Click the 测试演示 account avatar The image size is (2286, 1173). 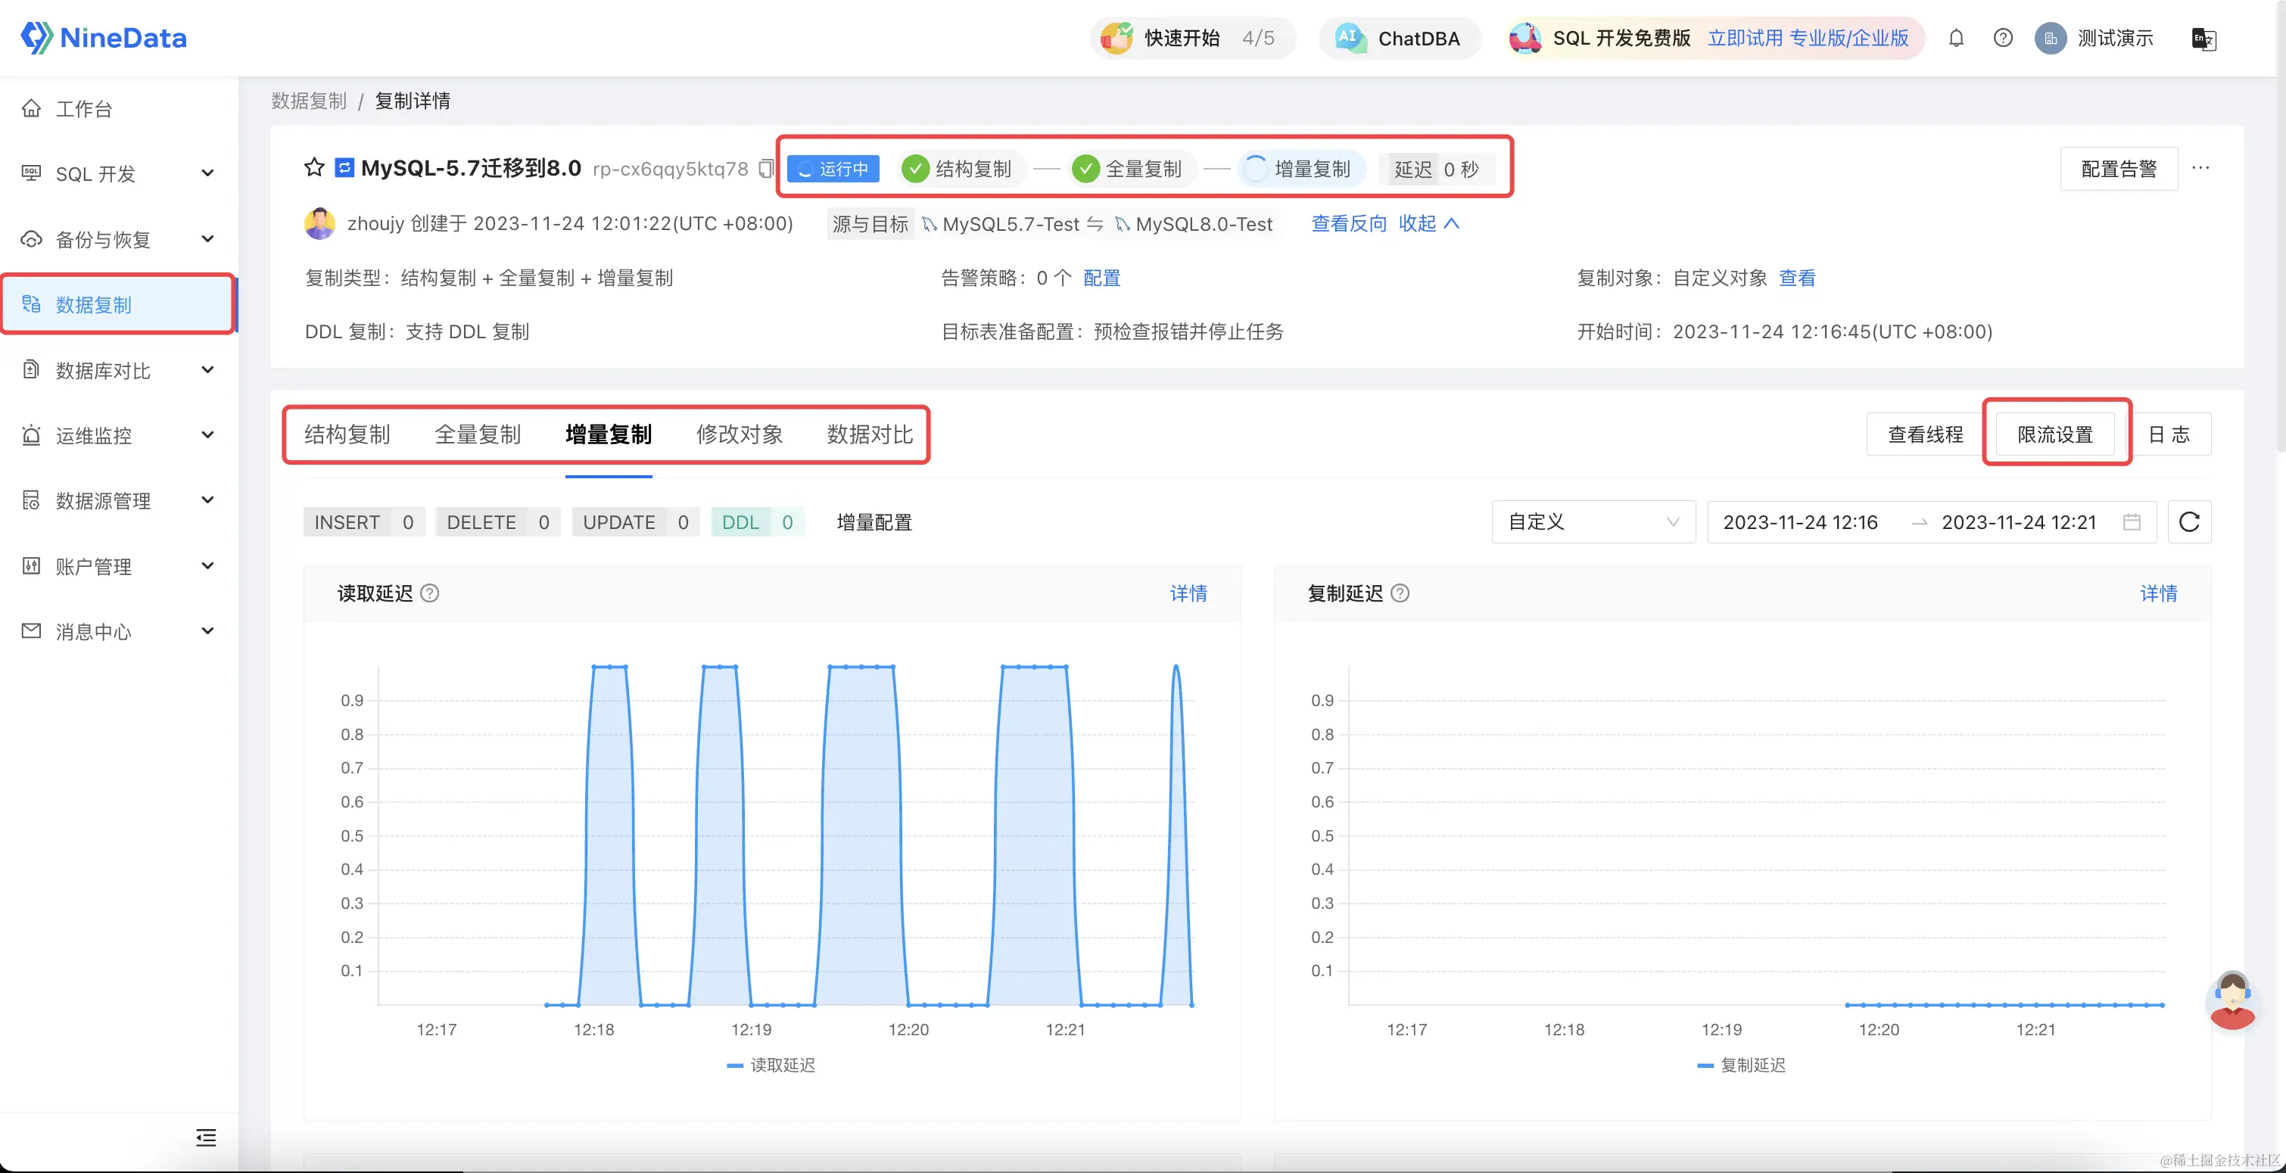pos(2051,37)
